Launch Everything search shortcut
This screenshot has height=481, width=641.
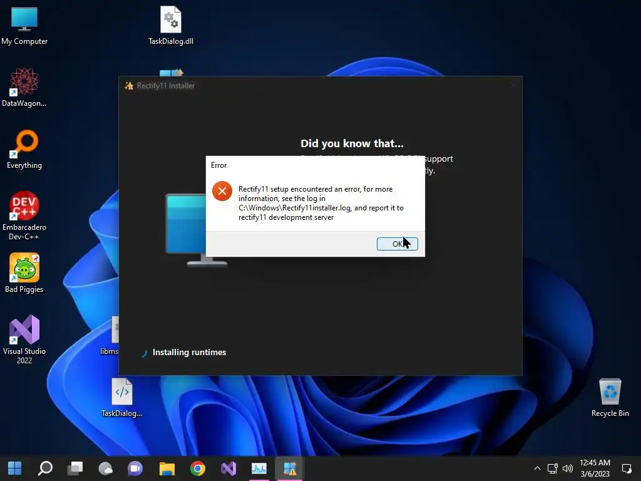click(x=24, y=149)
